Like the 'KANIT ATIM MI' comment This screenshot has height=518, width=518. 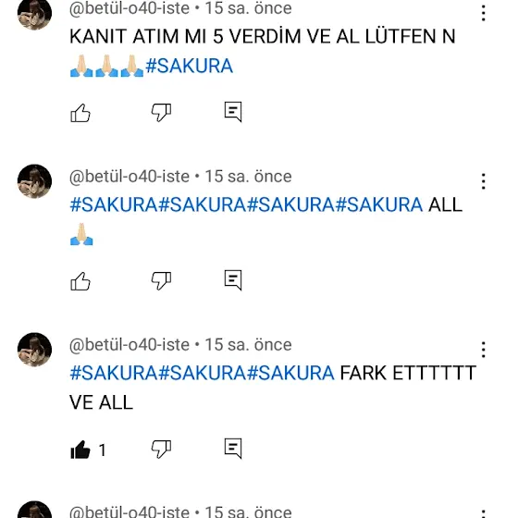(x=80, y=113)
